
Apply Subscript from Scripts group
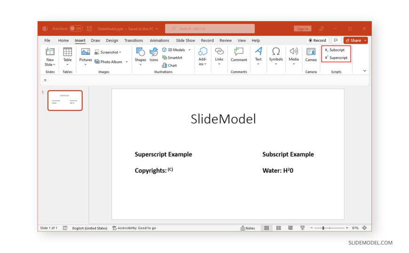(x=335, y=50)
